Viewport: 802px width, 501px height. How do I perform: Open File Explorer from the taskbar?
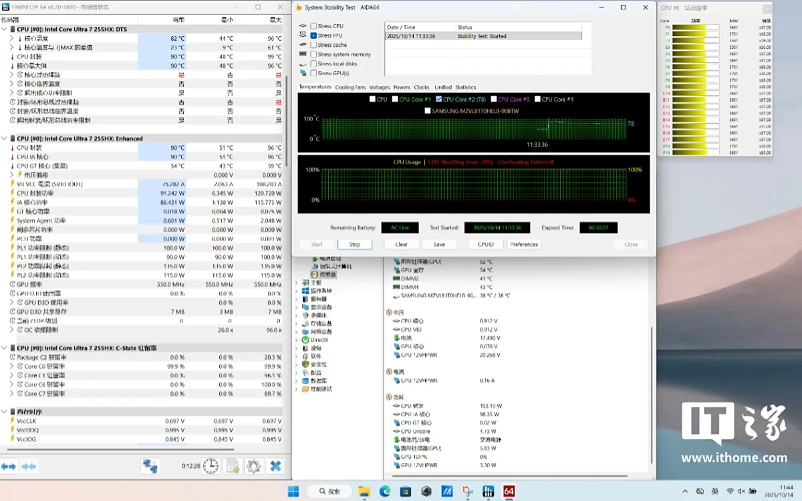point(364,491)
